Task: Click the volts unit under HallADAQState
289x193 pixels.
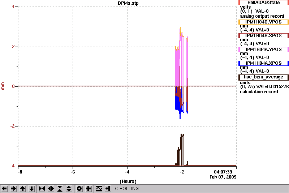Action: 245,7
